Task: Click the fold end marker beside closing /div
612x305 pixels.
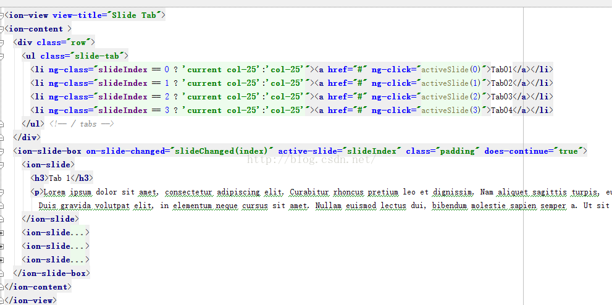Action: [2, 137]
